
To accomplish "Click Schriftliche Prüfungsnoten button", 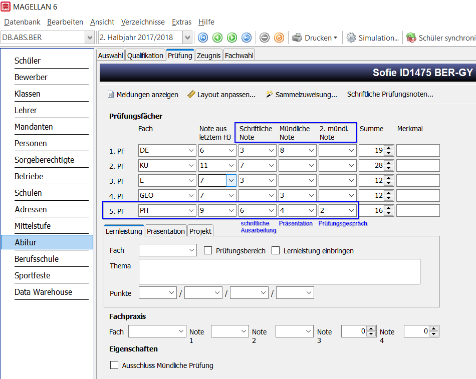I will pyautogui.click(x=390, y=94).
